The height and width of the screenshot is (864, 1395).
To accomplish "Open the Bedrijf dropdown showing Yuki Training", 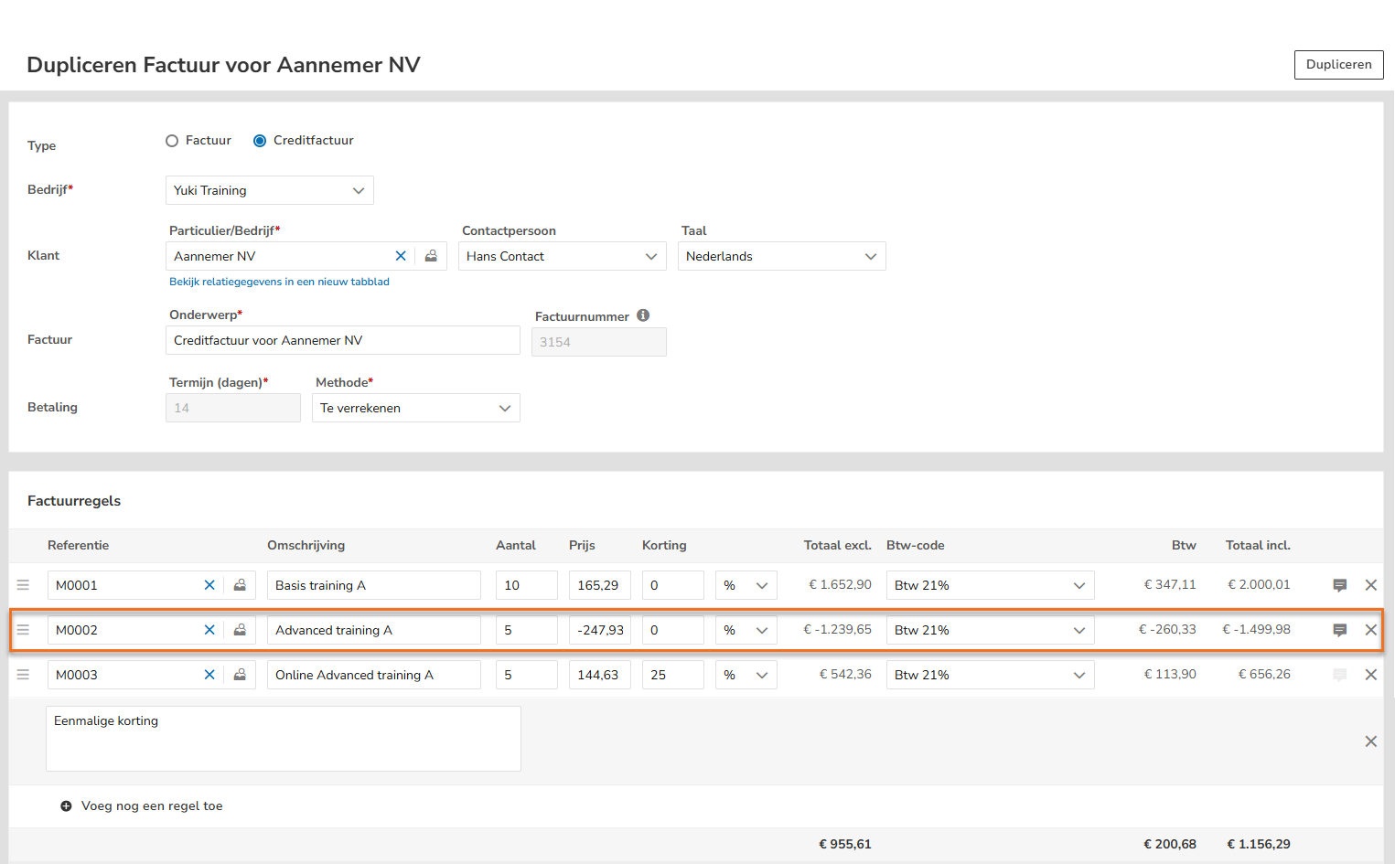I will pyautogui.click(x=270, y=190).
